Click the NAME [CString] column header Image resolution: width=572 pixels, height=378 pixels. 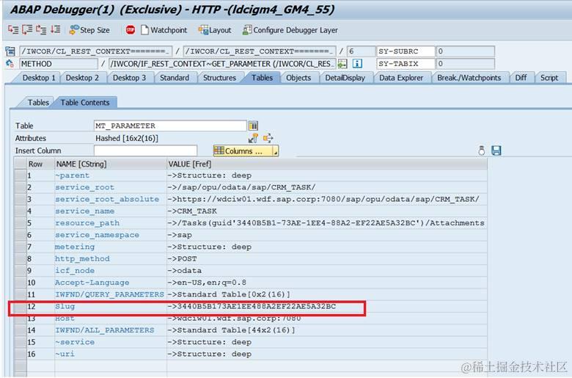[x=111, y=164]
